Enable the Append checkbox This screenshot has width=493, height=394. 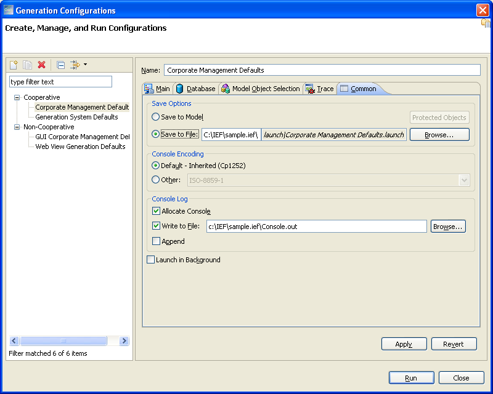(x=157, y=241)
